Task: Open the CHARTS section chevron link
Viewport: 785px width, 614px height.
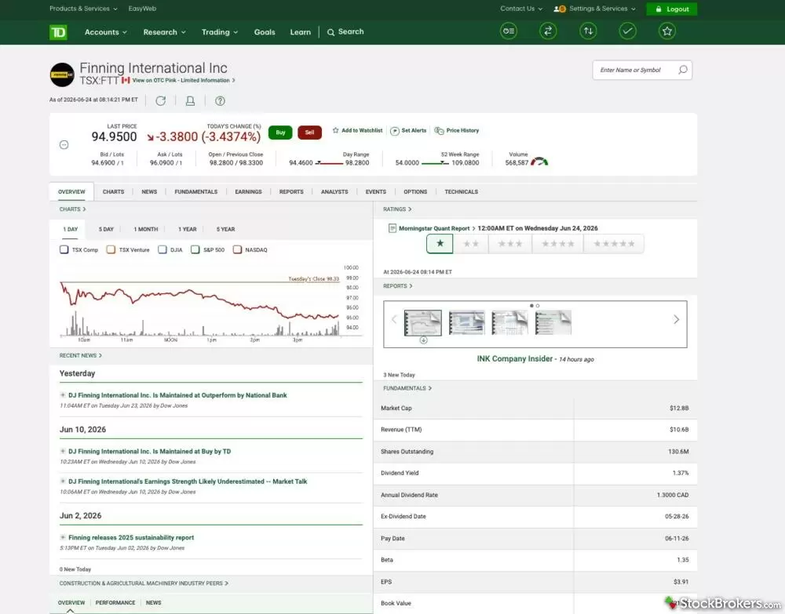Action: click(x=72, y=209)
